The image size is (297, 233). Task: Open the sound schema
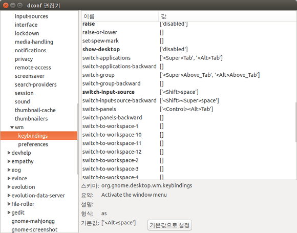click(x=23, y=101)
